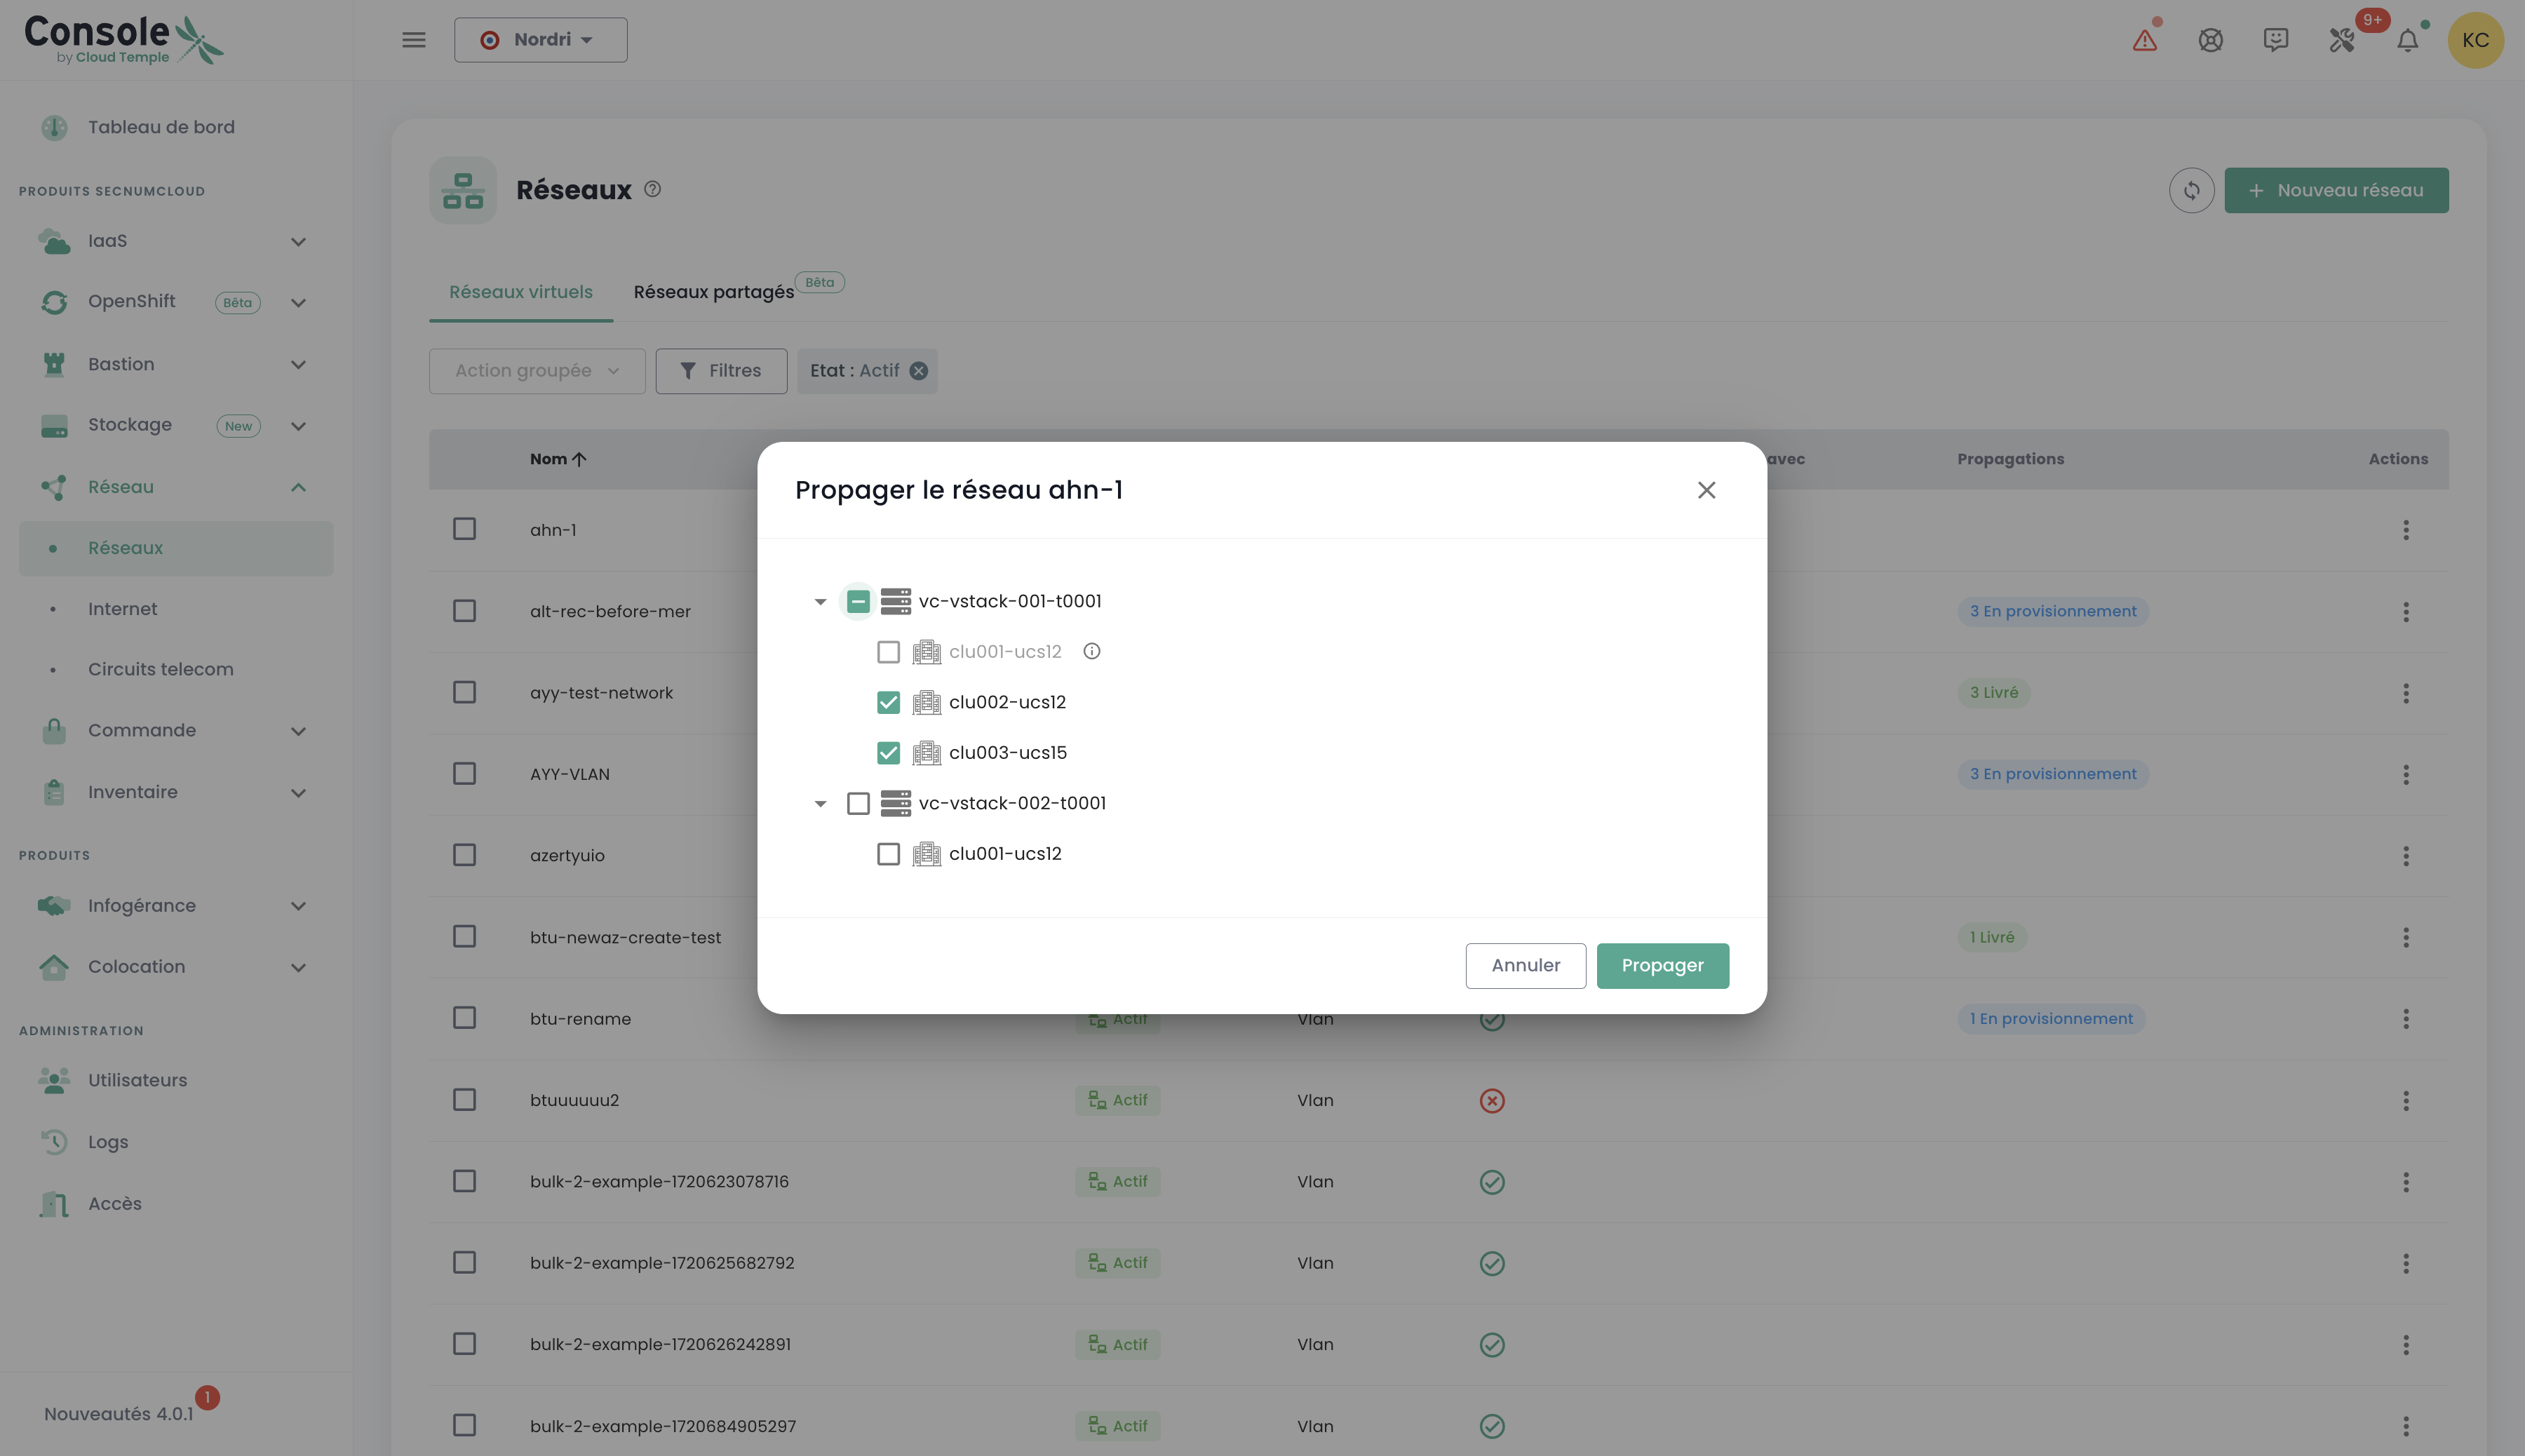Viewport: 2525px width, 1456px height.
Task: Click the tools wrench icon with badge
Action: click(x=2341, y=40)
